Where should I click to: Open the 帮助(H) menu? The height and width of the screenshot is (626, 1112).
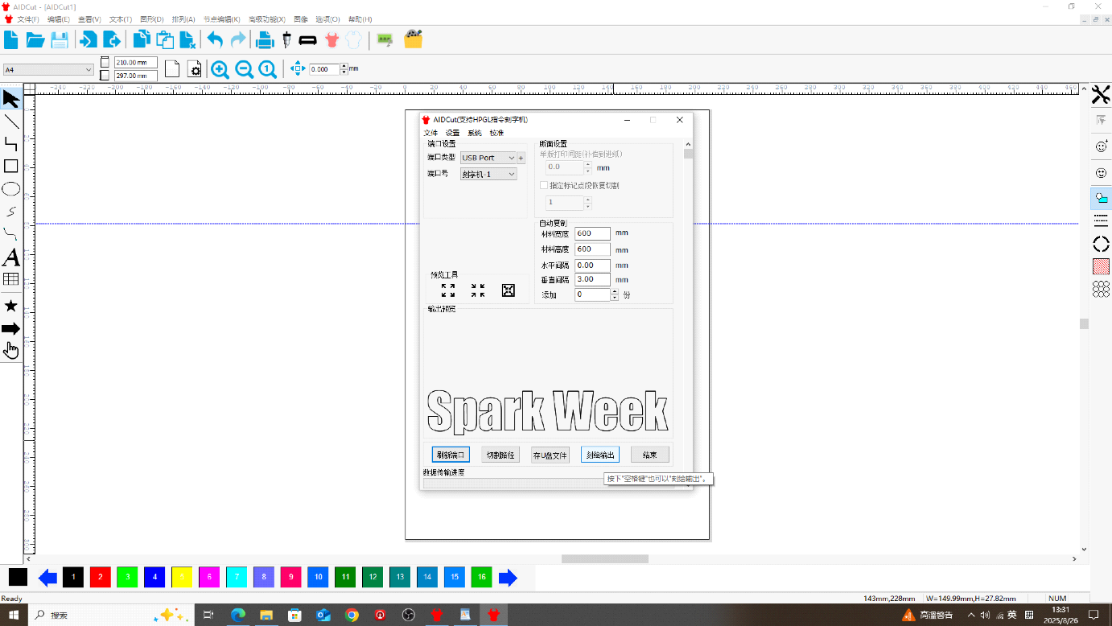360,19
